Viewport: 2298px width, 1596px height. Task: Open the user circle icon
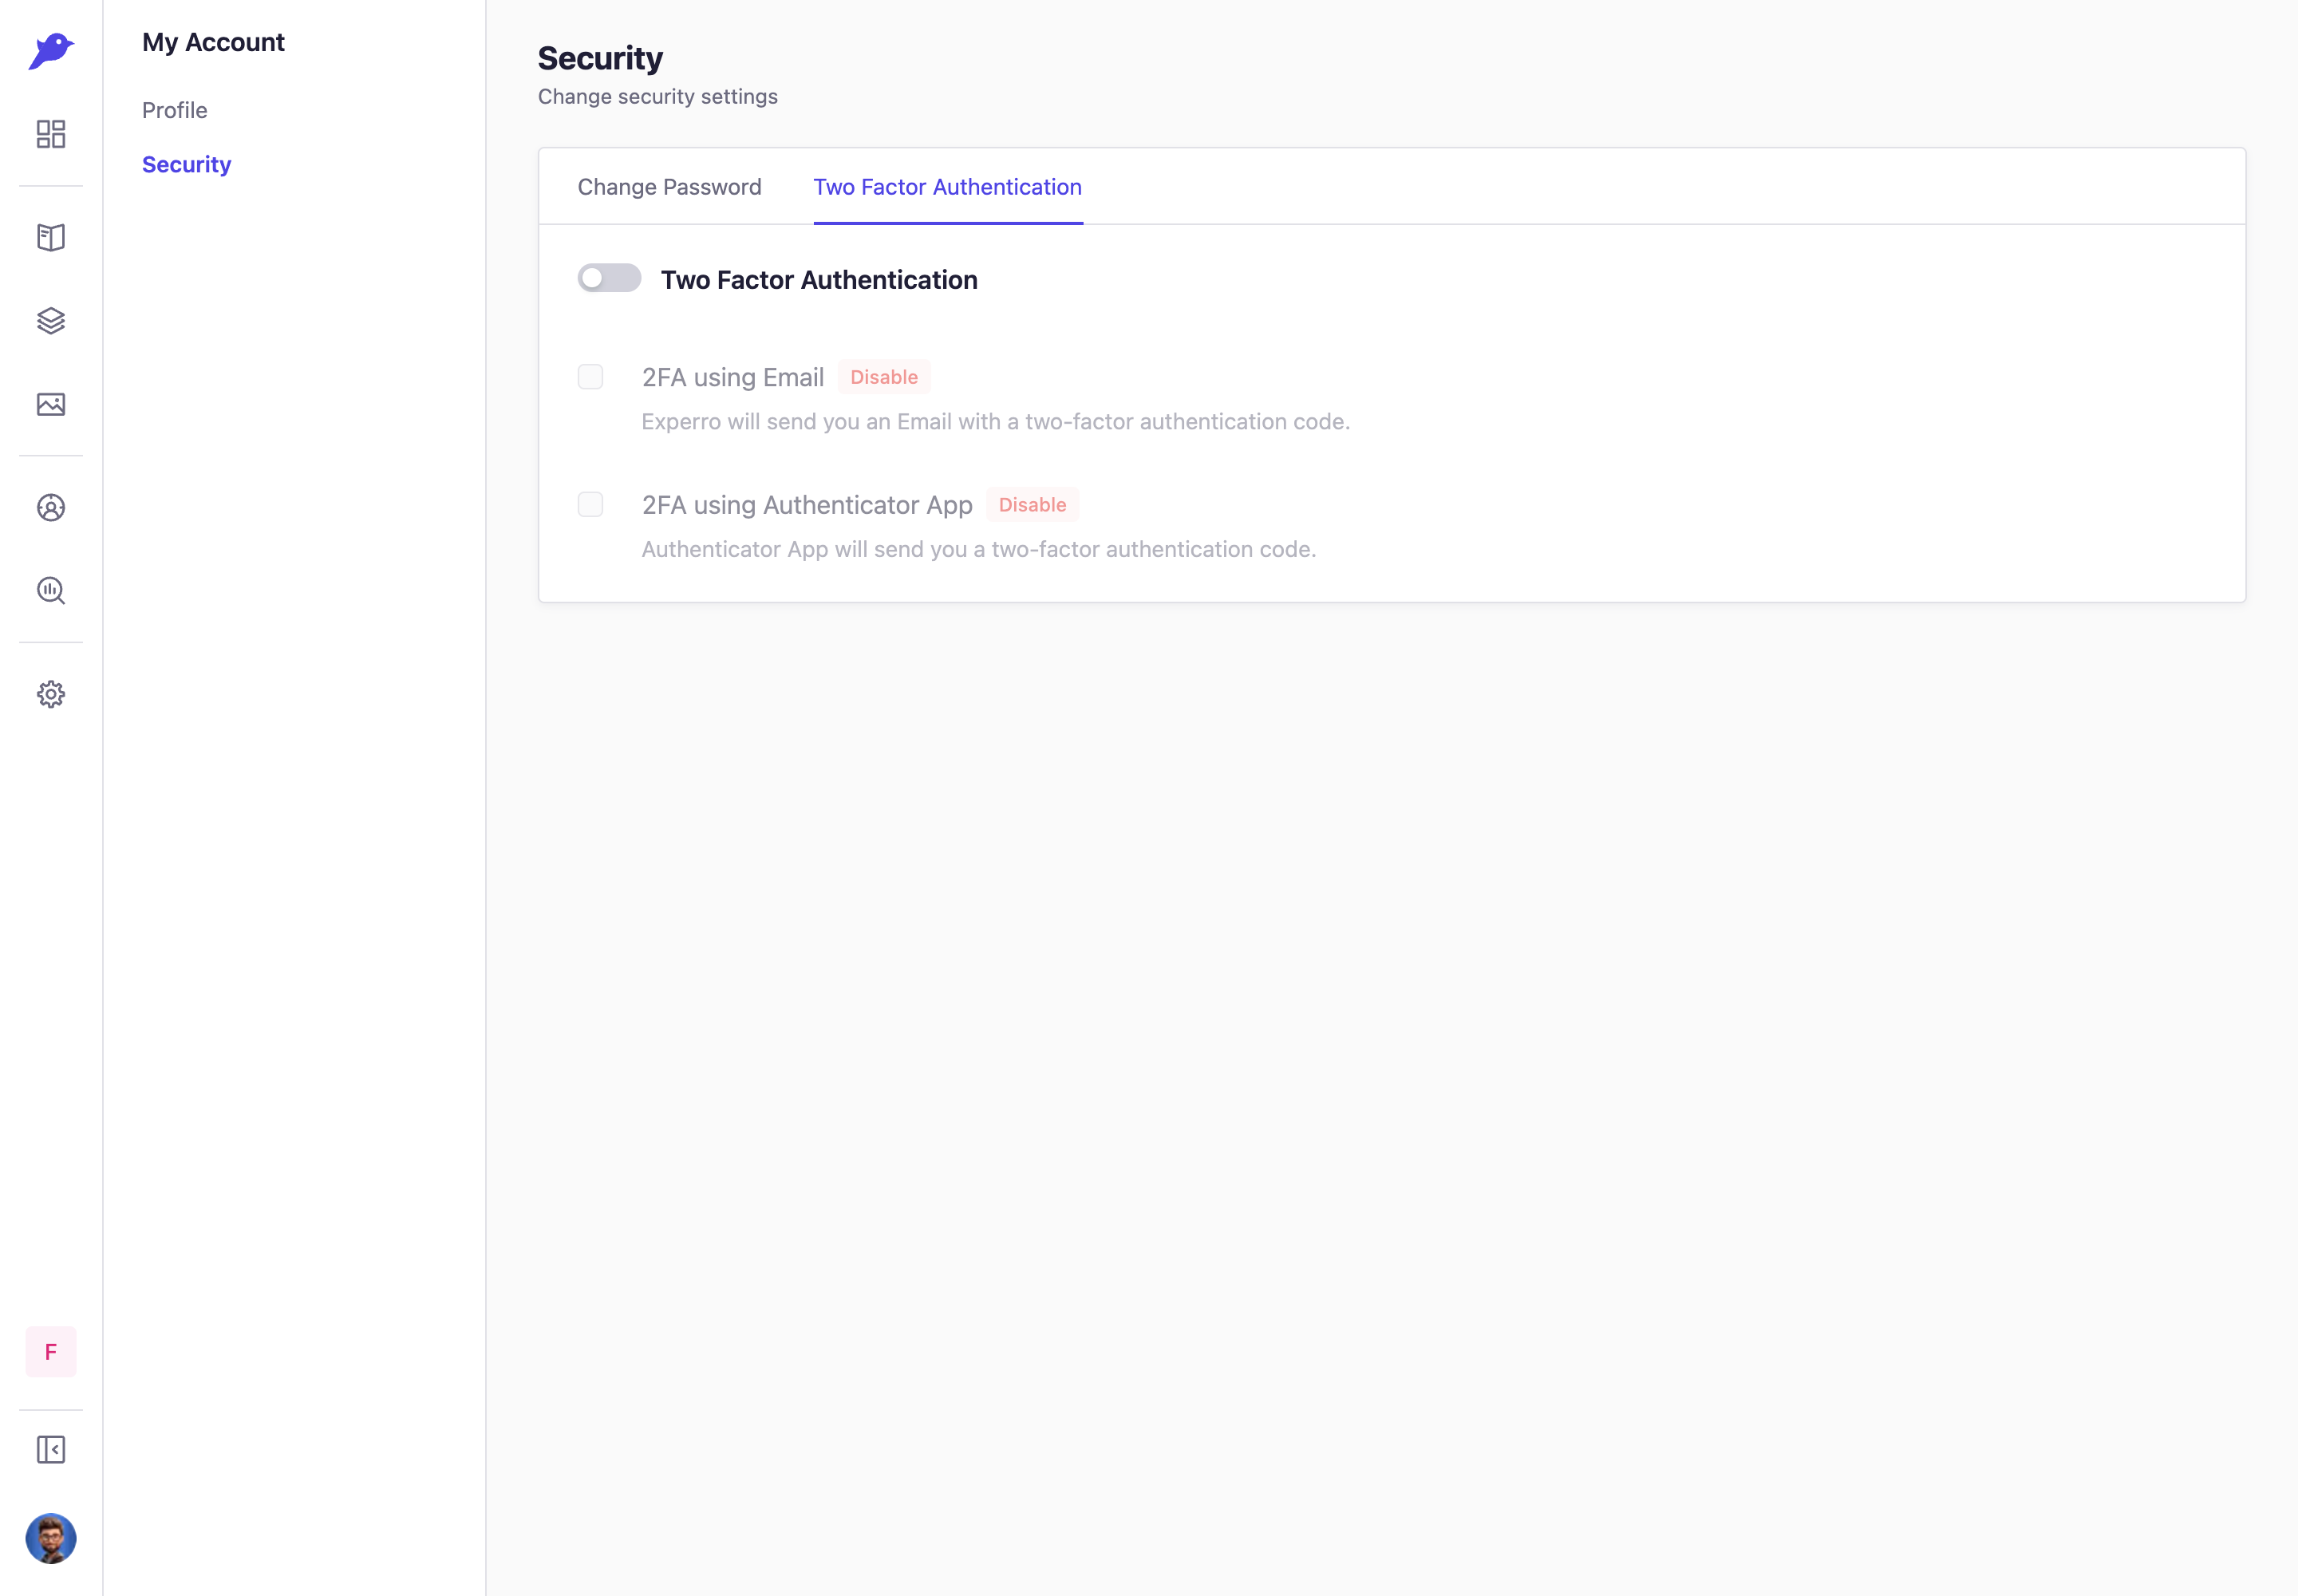(51, 508)
